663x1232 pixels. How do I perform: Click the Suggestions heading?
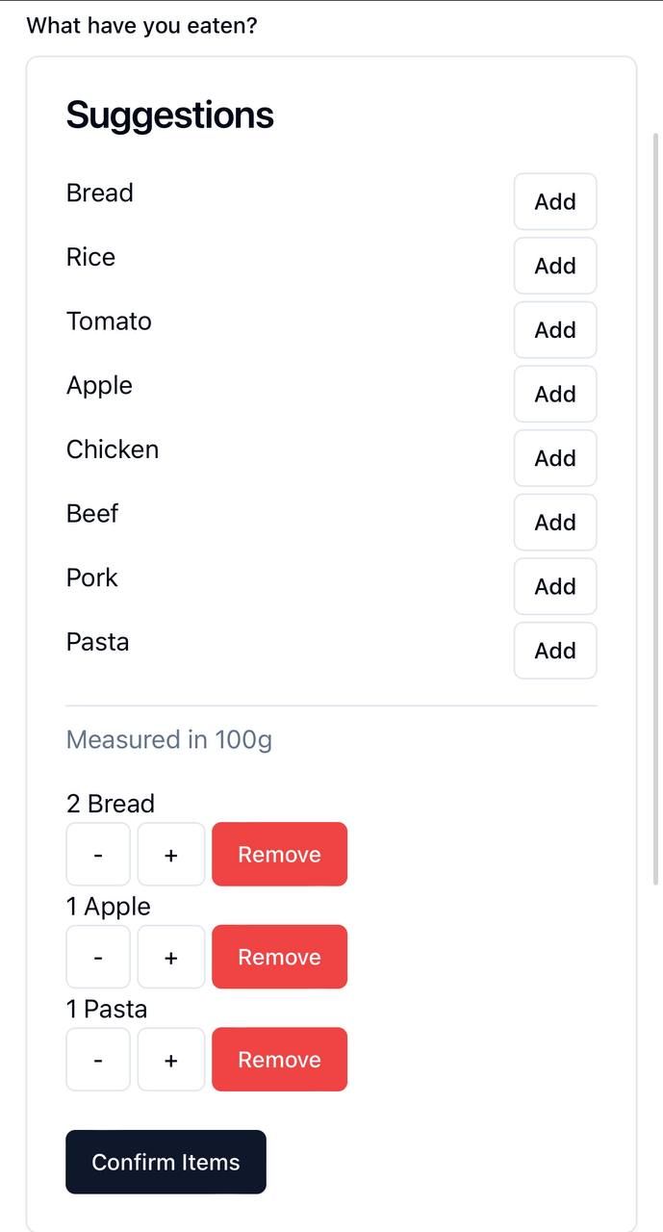170,115
